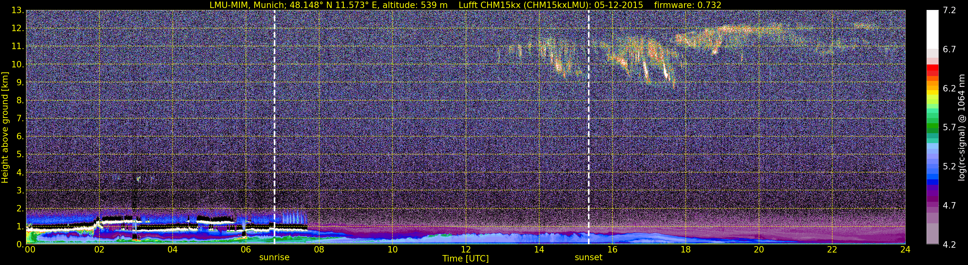Click the colorbar value "4.7"
This screenshot has width=968, height=265.
point(949,205)
